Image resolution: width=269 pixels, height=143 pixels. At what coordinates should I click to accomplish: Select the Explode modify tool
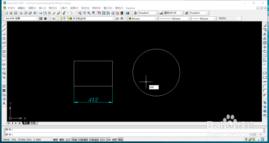(x=265, y=95)
